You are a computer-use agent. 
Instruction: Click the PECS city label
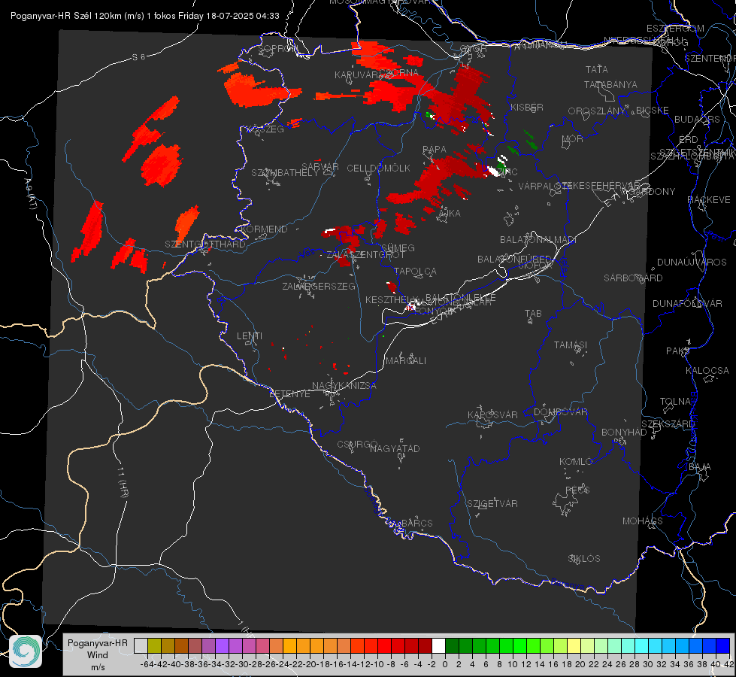pyautogui.click(x=577, y=490)
